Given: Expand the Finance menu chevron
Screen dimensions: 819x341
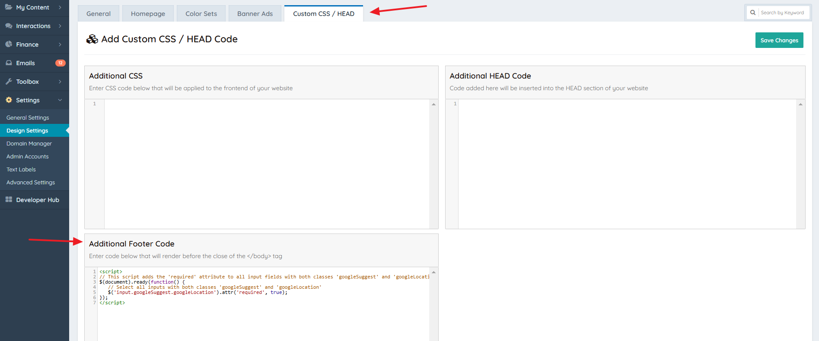Looking at the screenshot, I should click(x=60, y=44).
